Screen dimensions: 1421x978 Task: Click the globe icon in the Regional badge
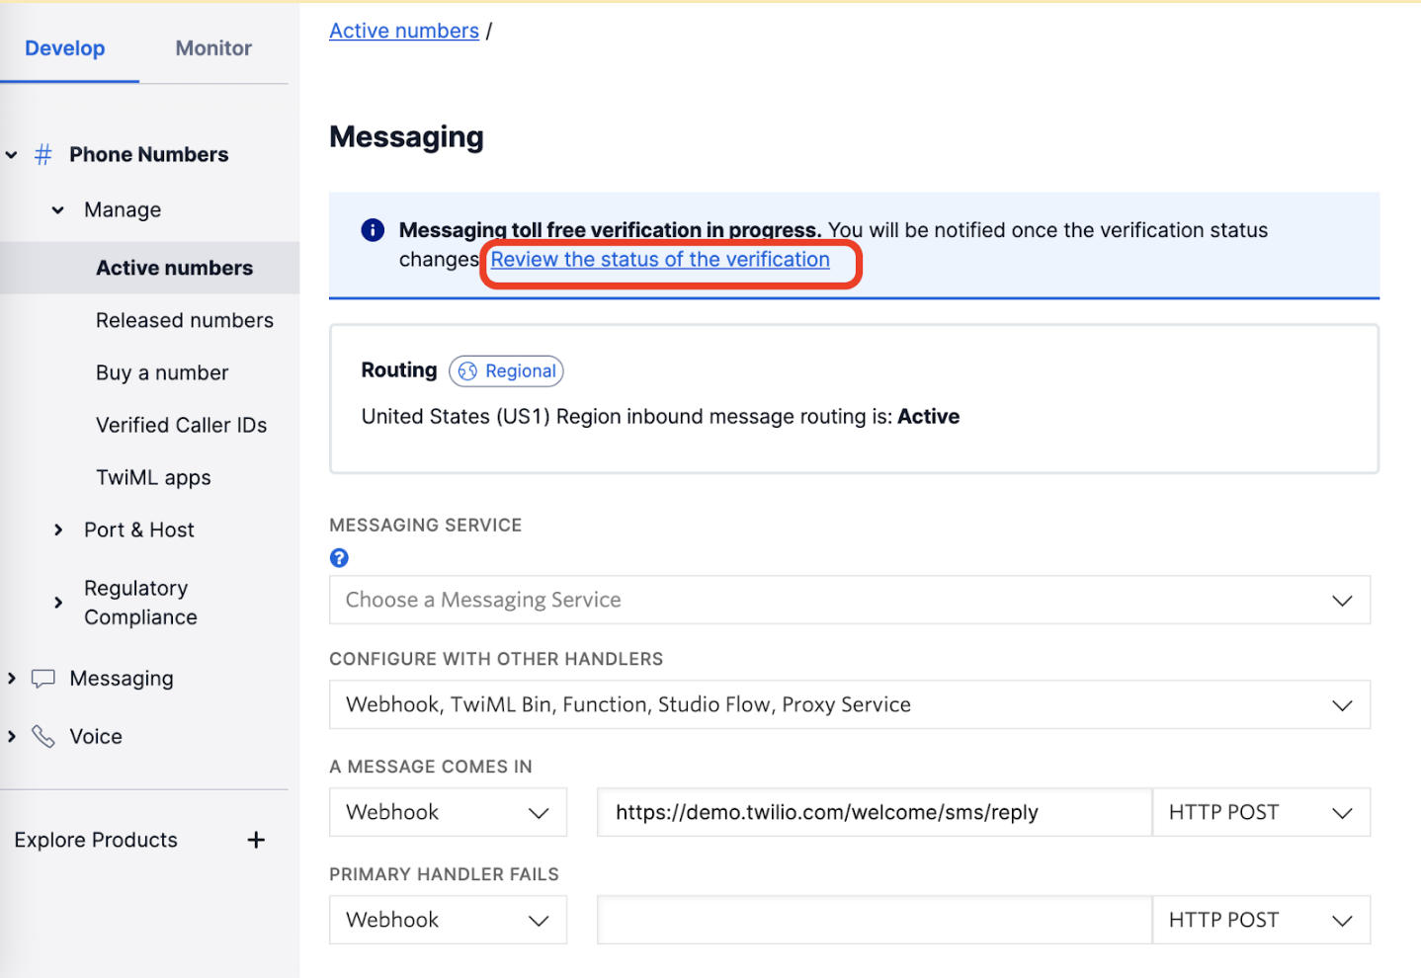click(x=465, y=370)
